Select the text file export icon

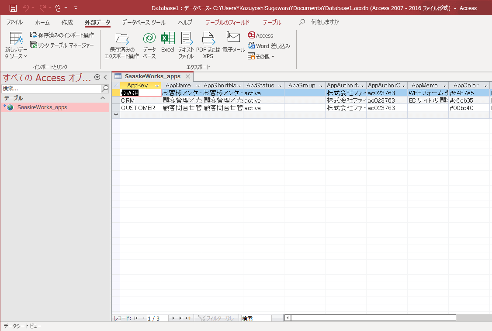(x=187, y=38)
